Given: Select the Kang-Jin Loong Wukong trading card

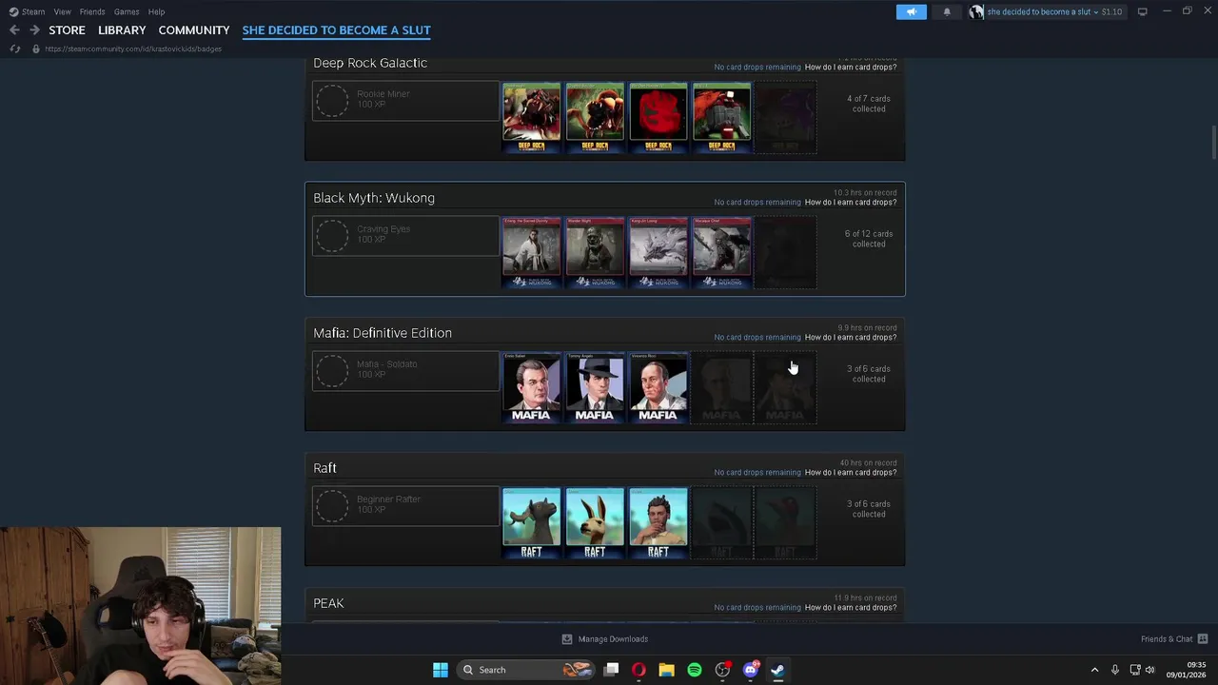Looking at the screenshot, I should tap(658, 252).
